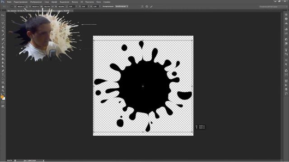Click the top-center transform handle
Viewport: 289px width, 162px height.
(143, 40)
